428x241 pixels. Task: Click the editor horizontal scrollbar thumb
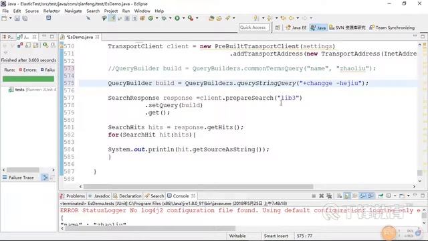click(x=199, y=187)
